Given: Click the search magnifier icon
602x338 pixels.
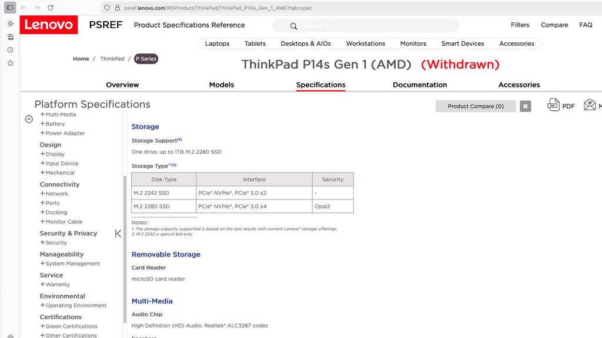Looking at the screenshot, I should click(294, 26).
